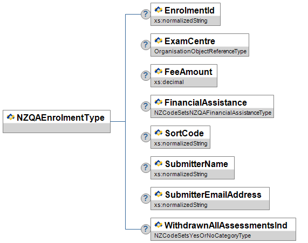Click the help icon beside EnrolmentId

pos(146,14)
